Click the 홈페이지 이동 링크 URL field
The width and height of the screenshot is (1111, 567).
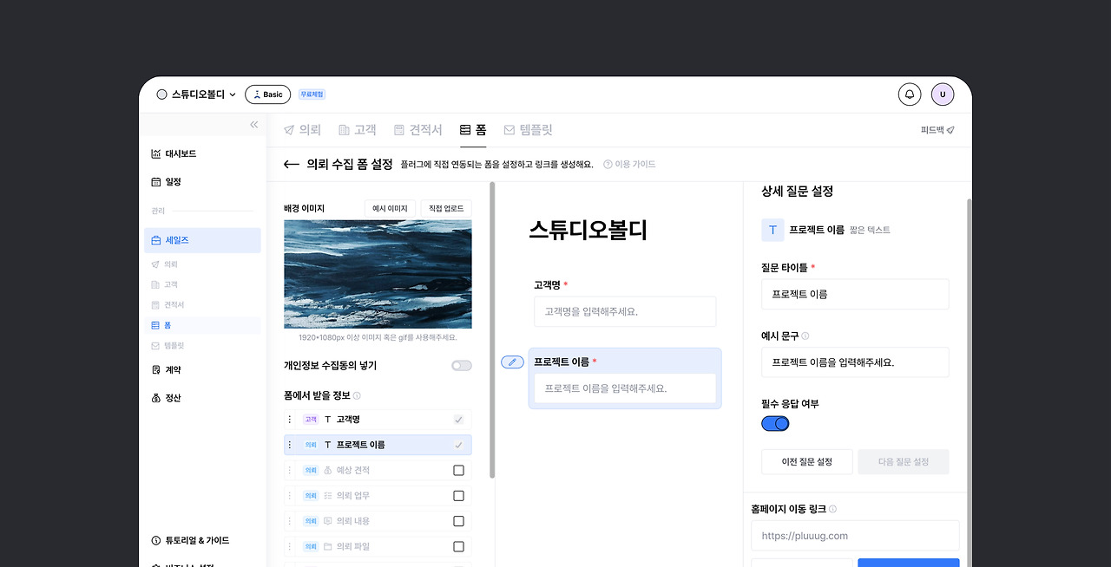tap(855, 536)
